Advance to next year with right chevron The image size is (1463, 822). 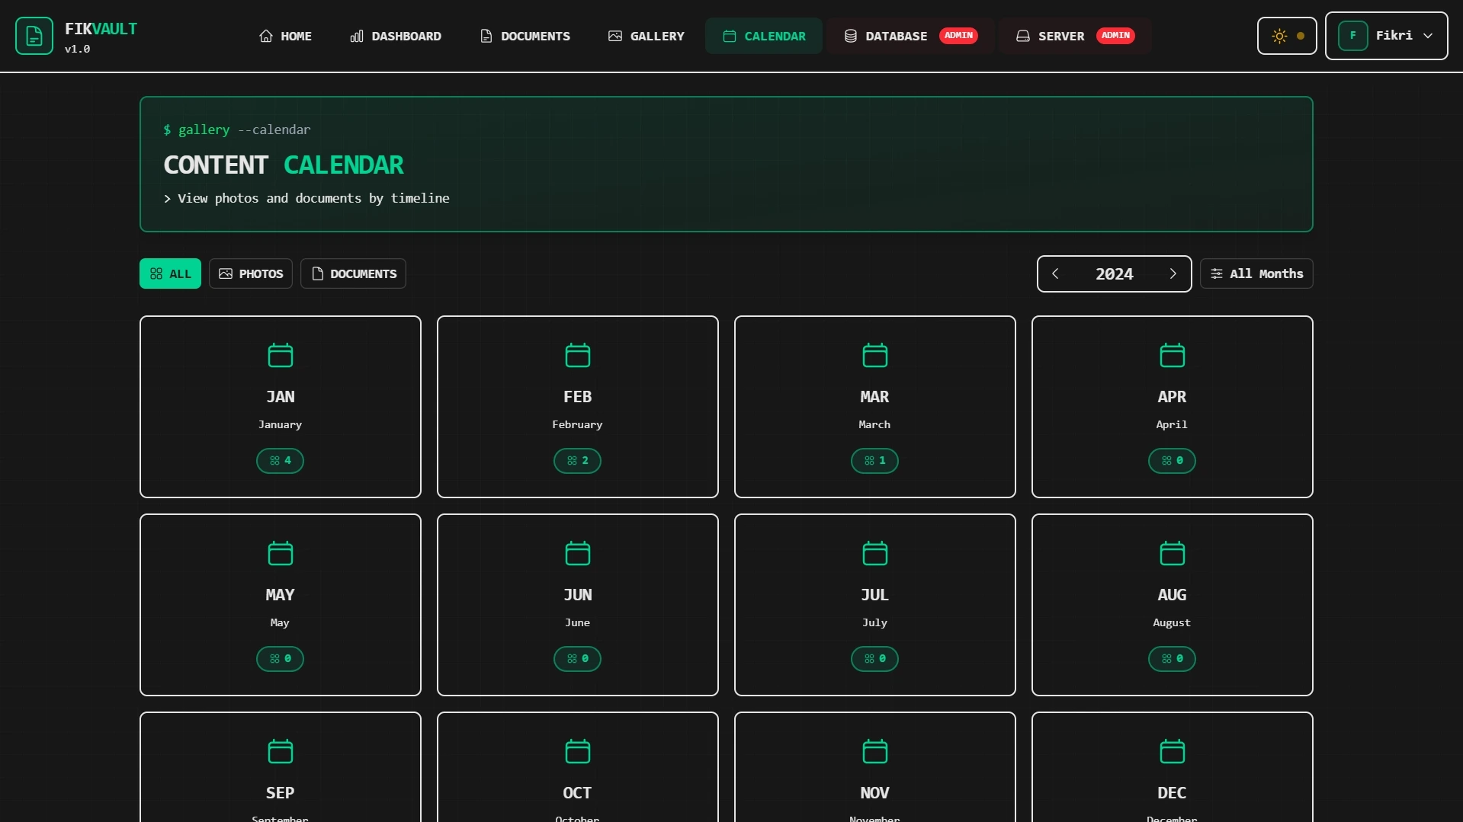coord(1173,273)
